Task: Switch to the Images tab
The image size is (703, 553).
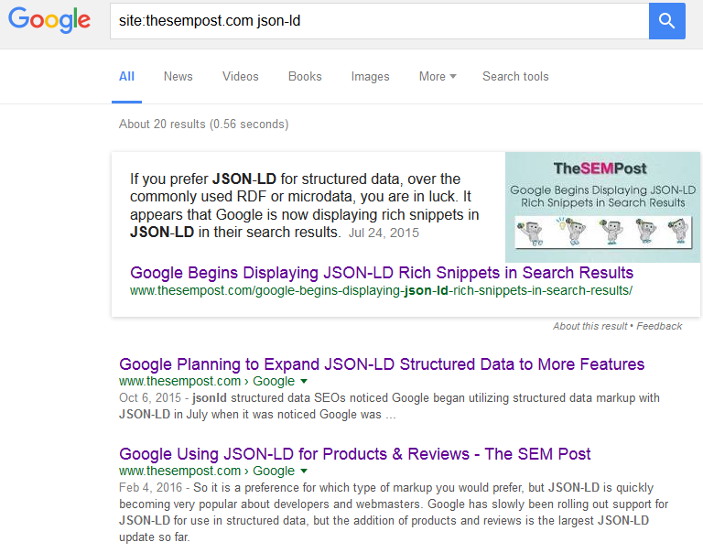Action: coord(370,77)
